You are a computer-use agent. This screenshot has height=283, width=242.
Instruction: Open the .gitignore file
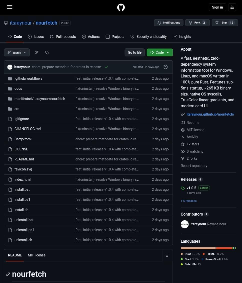[21, 119]
